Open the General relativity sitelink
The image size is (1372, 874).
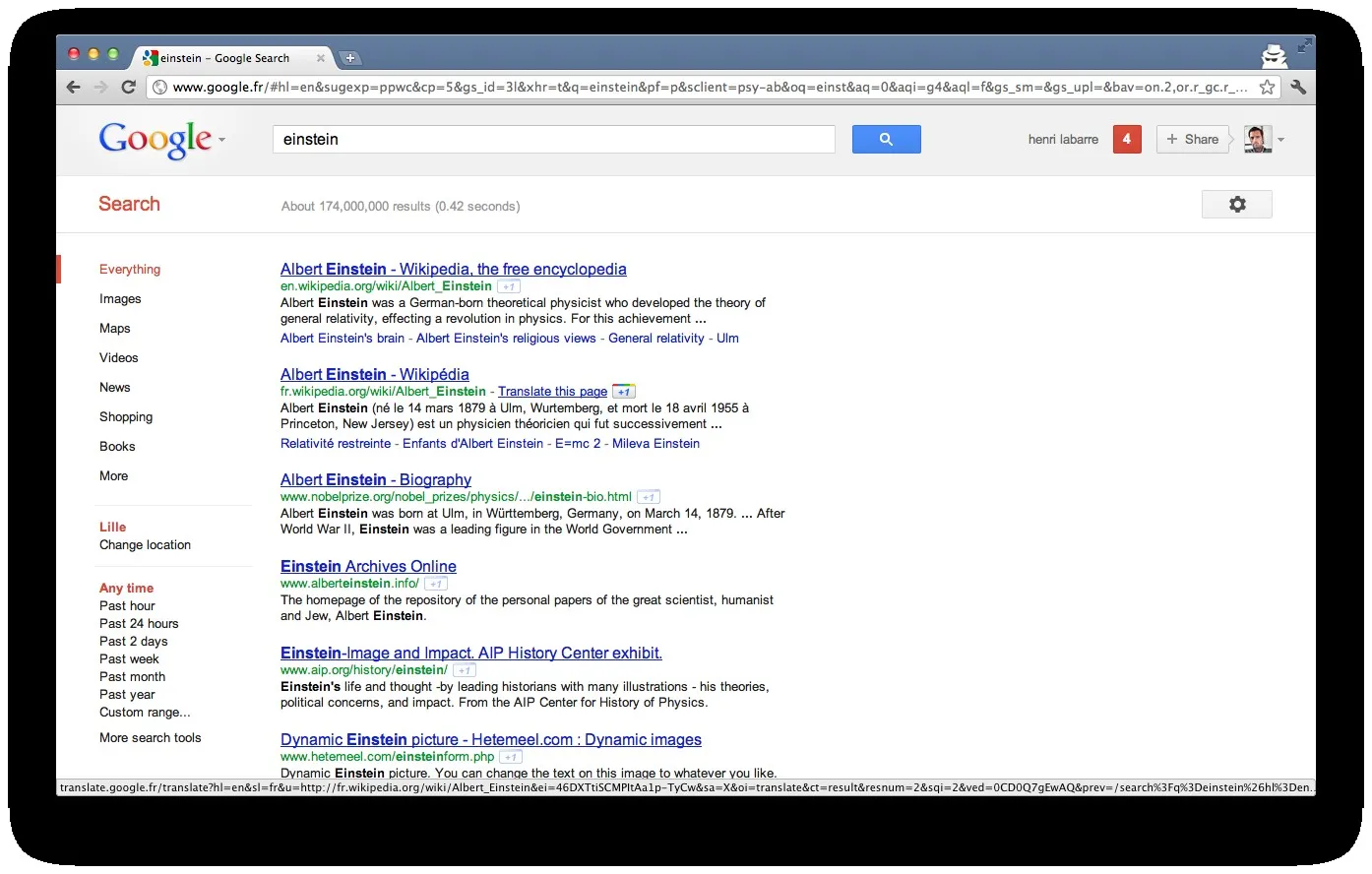pyautogui.click(x=655, y=338)
